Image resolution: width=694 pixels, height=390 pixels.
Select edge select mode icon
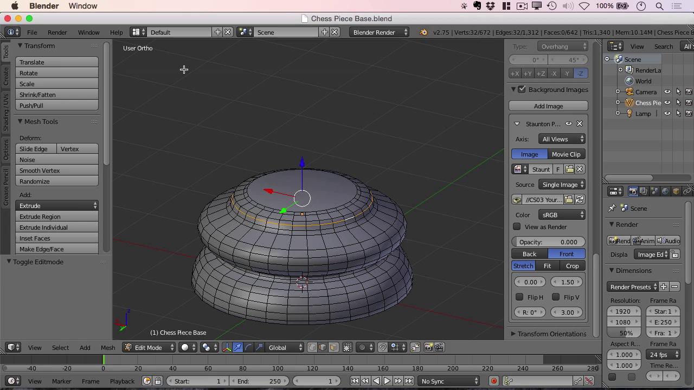tap(323, 347)
